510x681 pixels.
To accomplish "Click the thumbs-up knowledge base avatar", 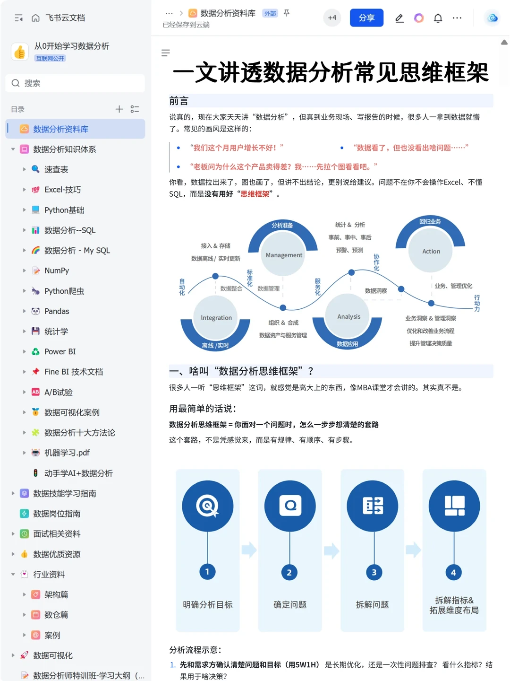I will coord(20,52).
